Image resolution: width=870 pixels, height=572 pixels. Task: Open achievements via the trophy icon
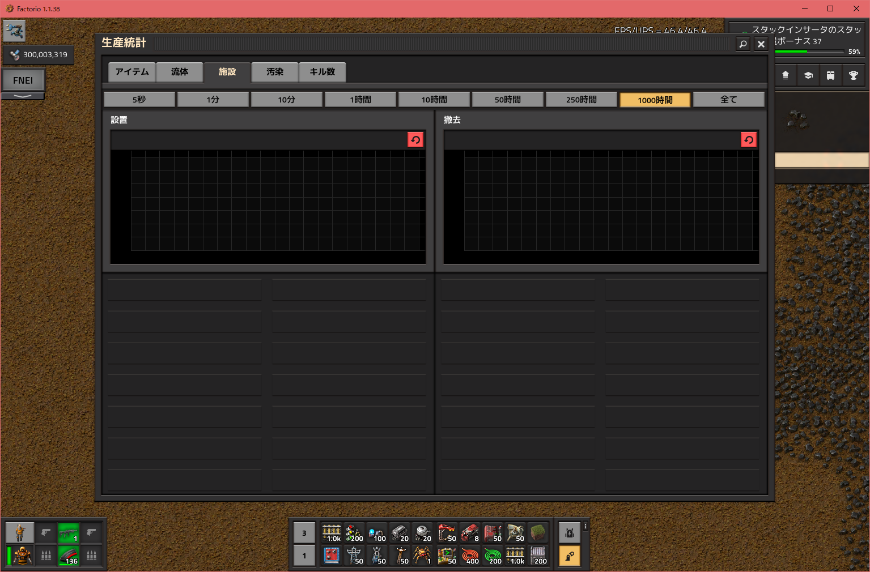[854, 75]
